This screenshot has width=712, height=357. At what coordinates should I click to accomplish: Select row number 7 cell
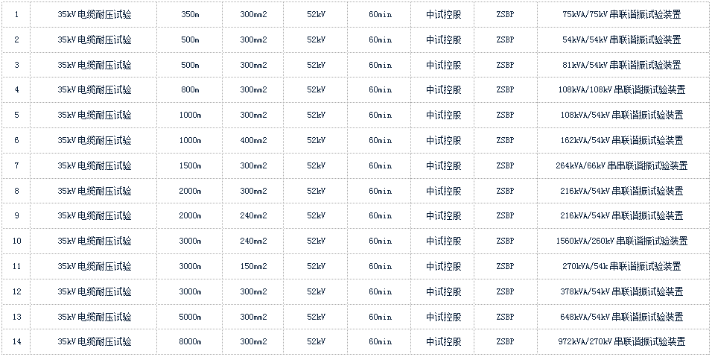16,165
